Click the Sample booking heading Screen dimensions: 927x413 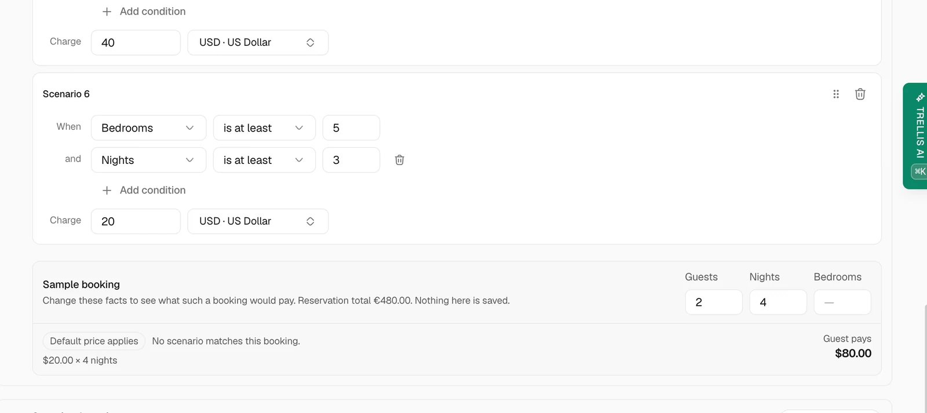pos(81,284)
